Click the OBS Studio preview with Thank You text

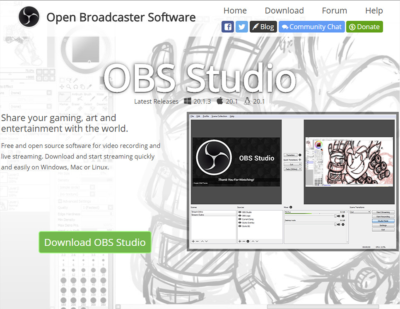[236, 162]
